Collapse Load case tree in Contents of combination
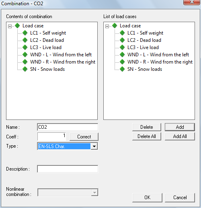Viewport: 201px width, 208px height. click(10, 26)
